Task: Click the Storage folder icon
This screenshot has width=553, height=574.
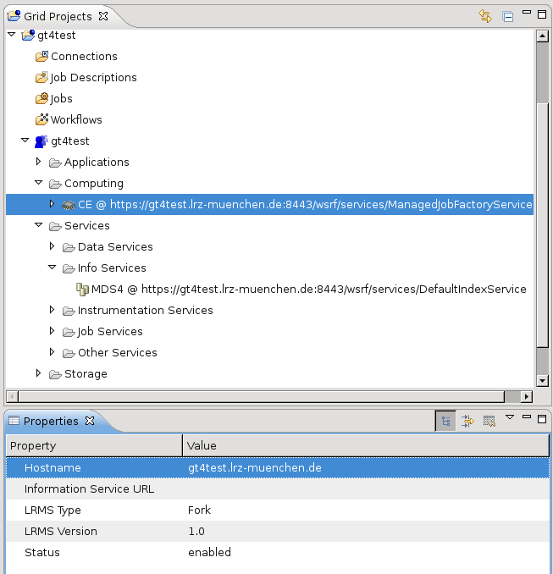Action: [55, 374]
